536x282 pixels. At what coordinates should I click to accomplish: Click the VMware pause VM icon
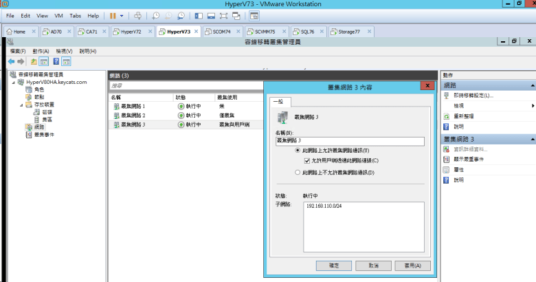(113, 15)
